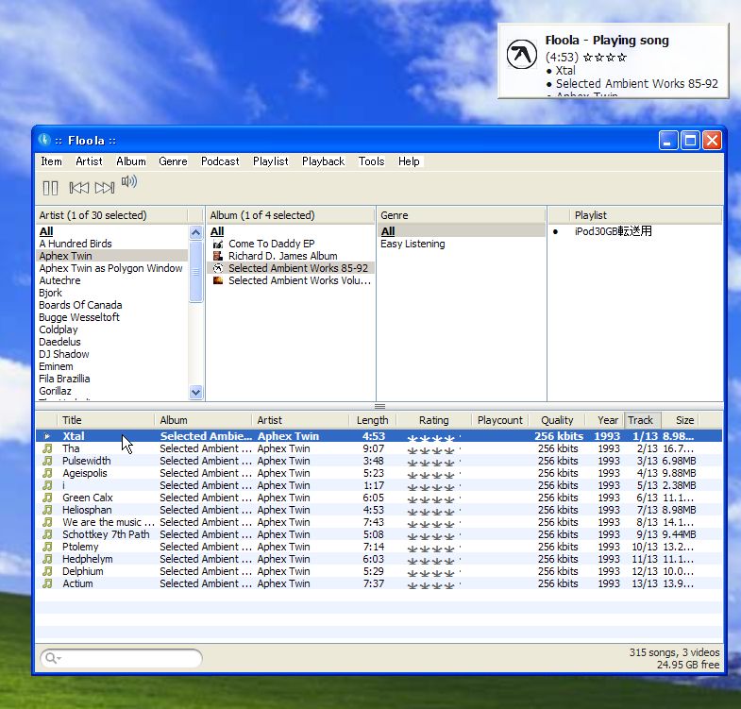
Task: Click the search input field
Action: click(121, 658)
